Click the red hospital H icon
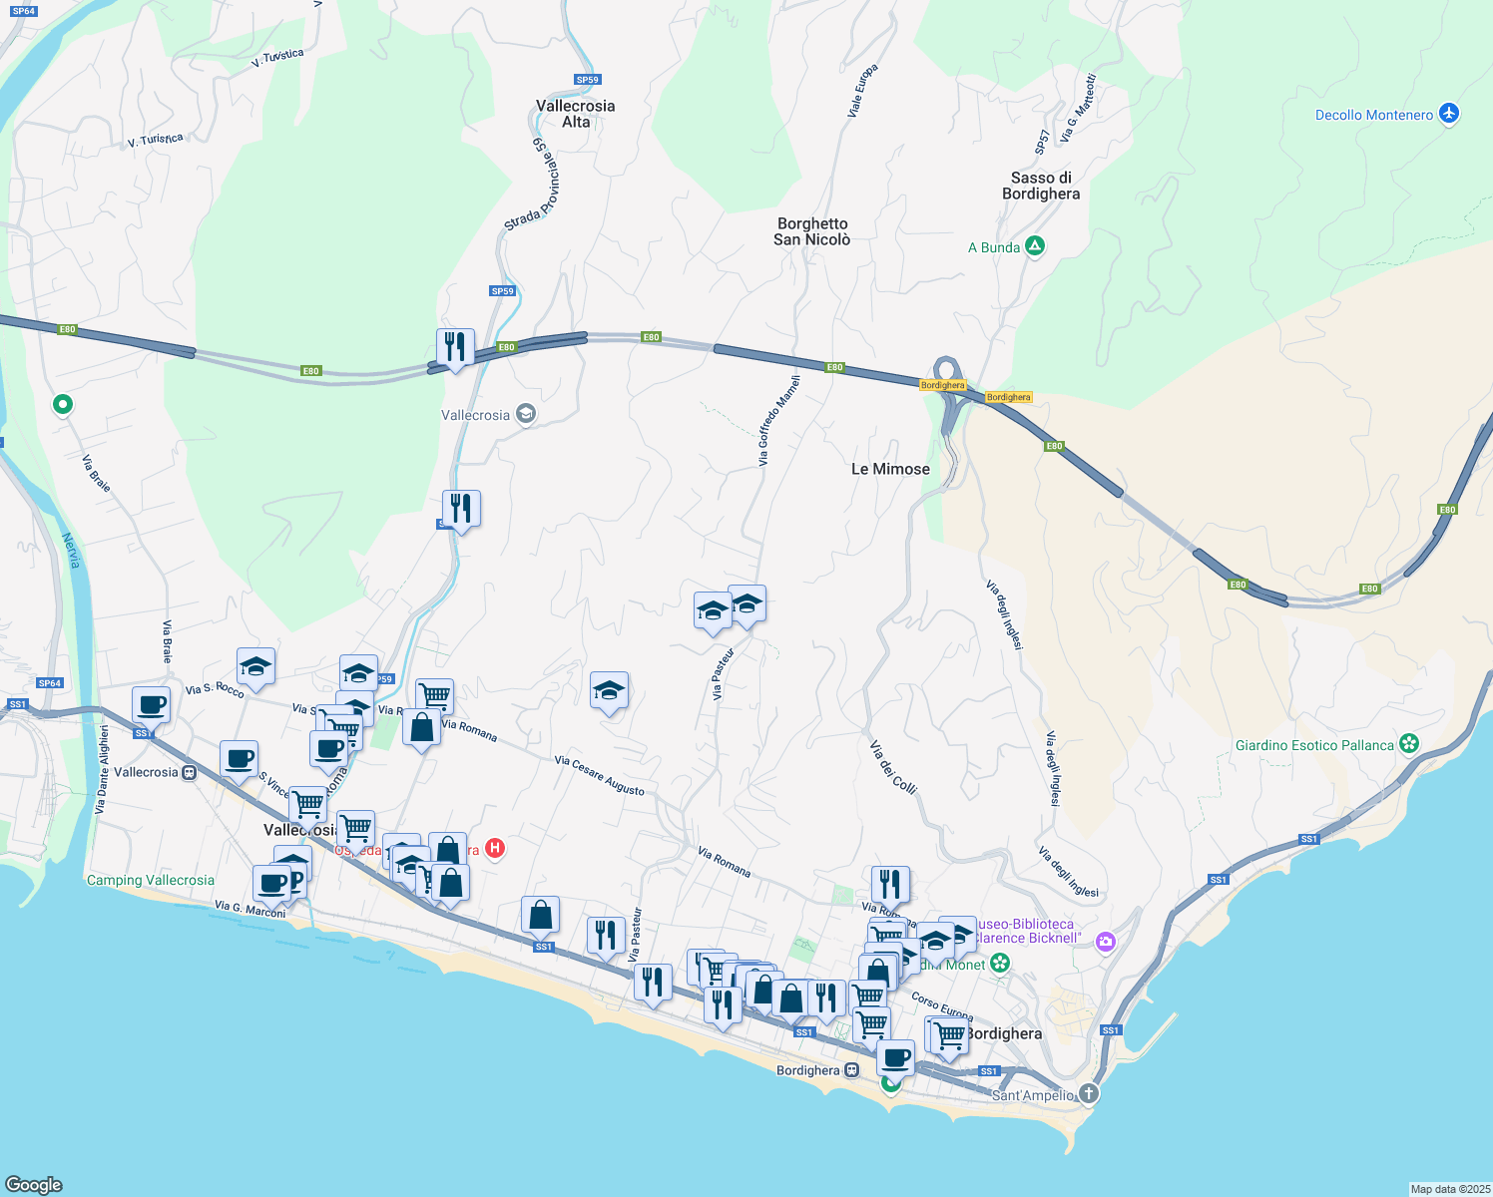Image resolution: width=1493 pixels, height=1197 pixels. tap(494, 849)
